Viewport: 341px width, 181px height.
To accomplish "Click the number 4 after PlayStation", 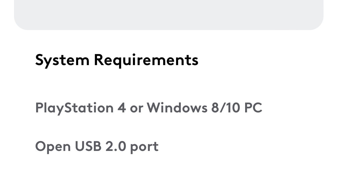I will tap(122, 108).
